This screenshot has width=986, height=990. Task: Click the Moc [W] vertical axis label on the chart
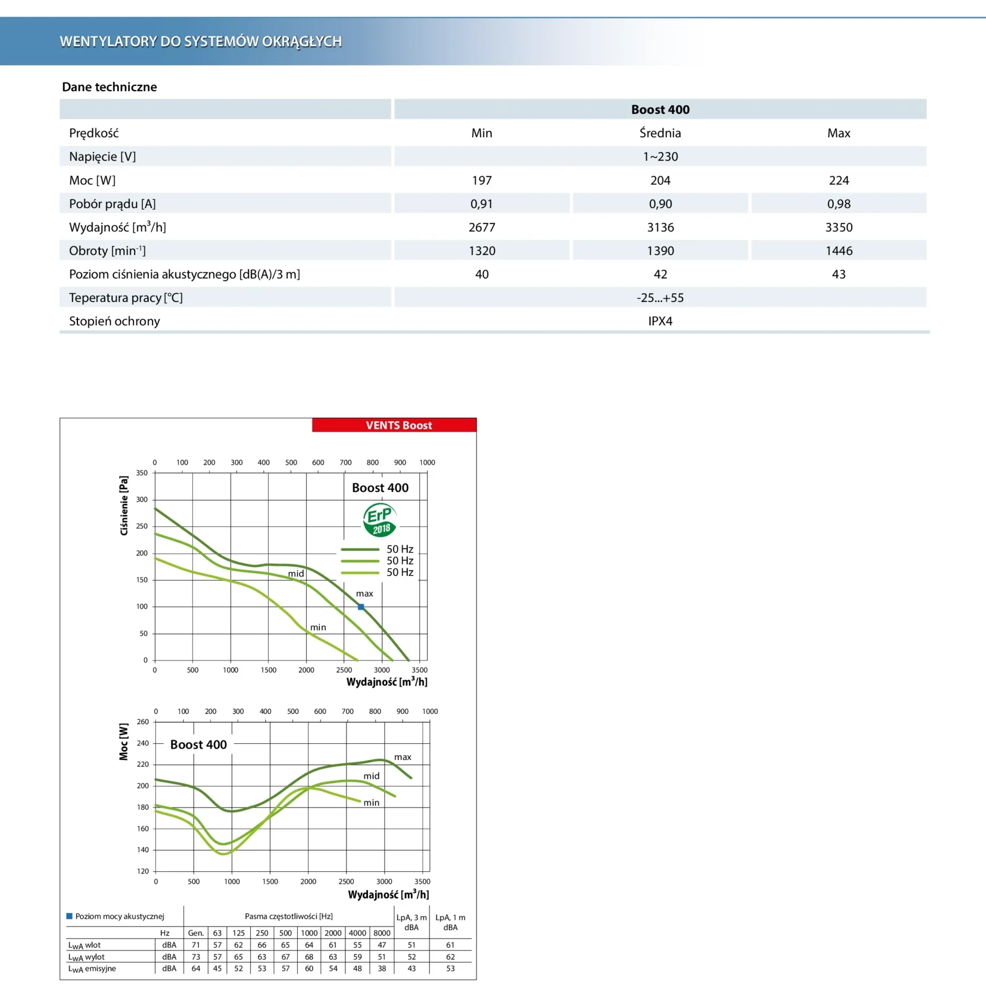(124, 742)
